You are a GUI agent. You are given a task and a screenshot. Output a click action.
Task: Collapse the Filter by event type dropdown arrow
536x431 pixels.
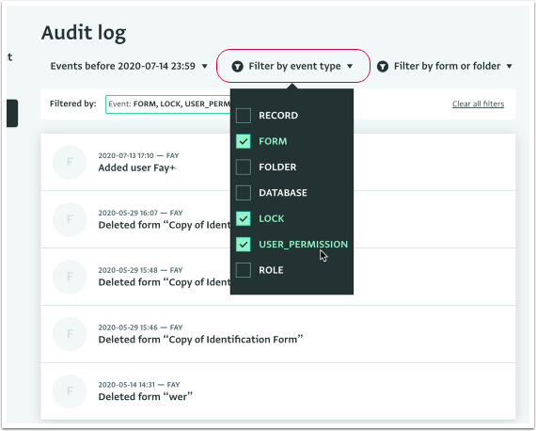point(350,66)
